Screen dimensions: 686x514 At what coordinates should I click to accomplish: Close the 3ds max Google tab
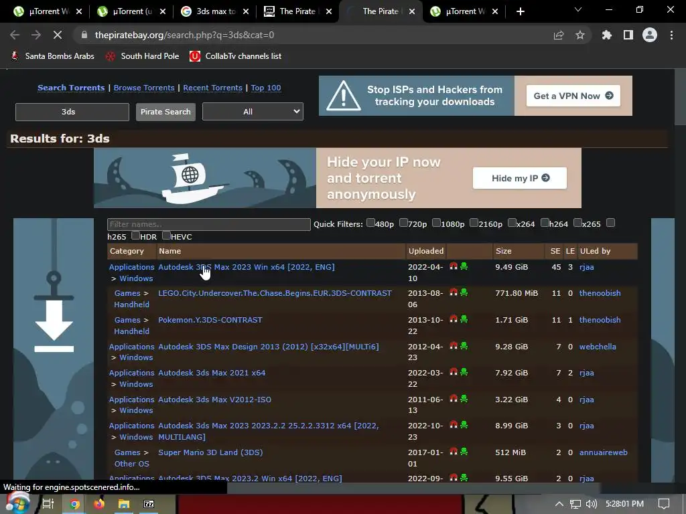(246, 11)
